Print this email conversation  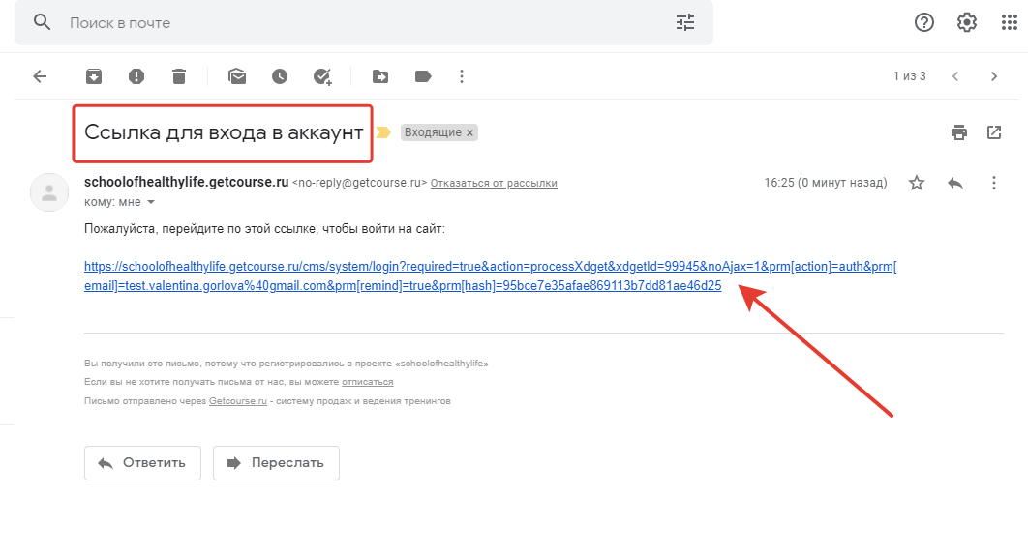tap(958, 132)
